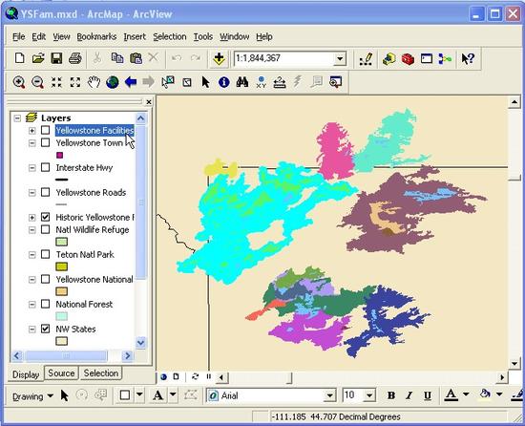Expand the Yellowstone Facilities layer tree
The width and height of the screenshot is (525, 426).
click(31, 130)
